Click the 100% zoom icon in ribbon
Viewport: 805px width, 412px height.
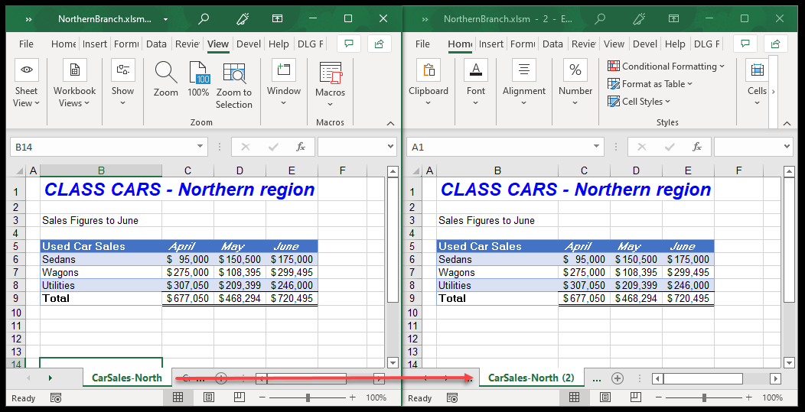point(198,79)
